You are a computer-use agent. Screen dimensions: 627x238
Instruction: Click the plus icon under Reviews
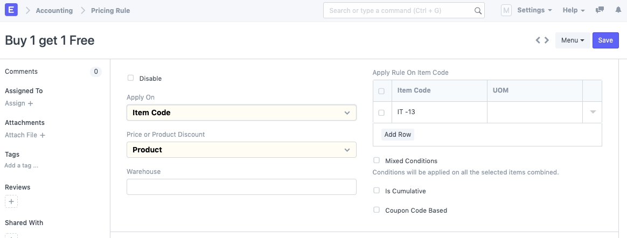tap(11, 201)
